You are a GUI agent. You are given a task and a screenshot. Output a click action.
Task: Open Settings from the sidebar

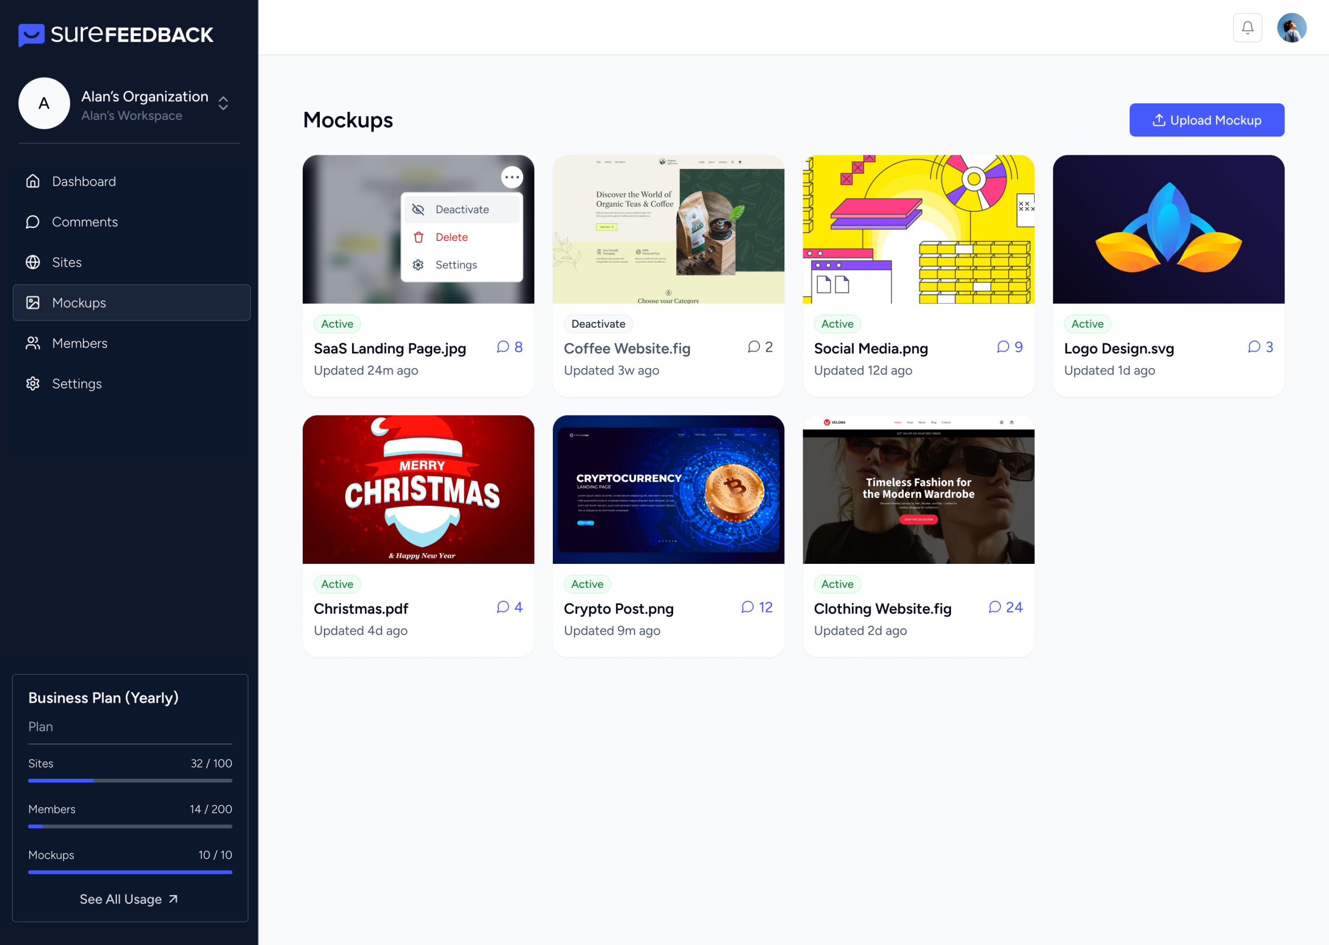(76, 384)
